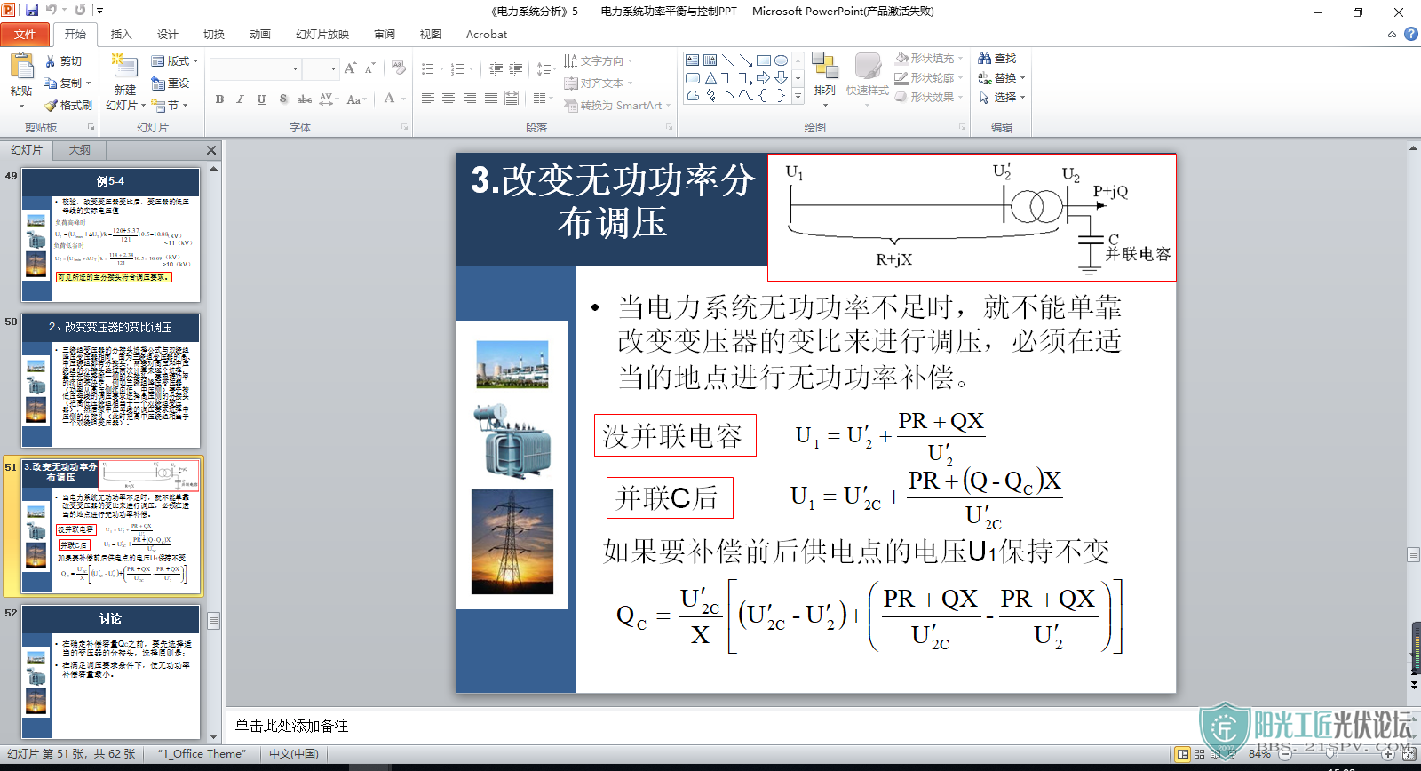Viewport: 1421px width, 771px height.
Task: Select slide 49 thumbnail 例5-4
Action: click(111, 235)
